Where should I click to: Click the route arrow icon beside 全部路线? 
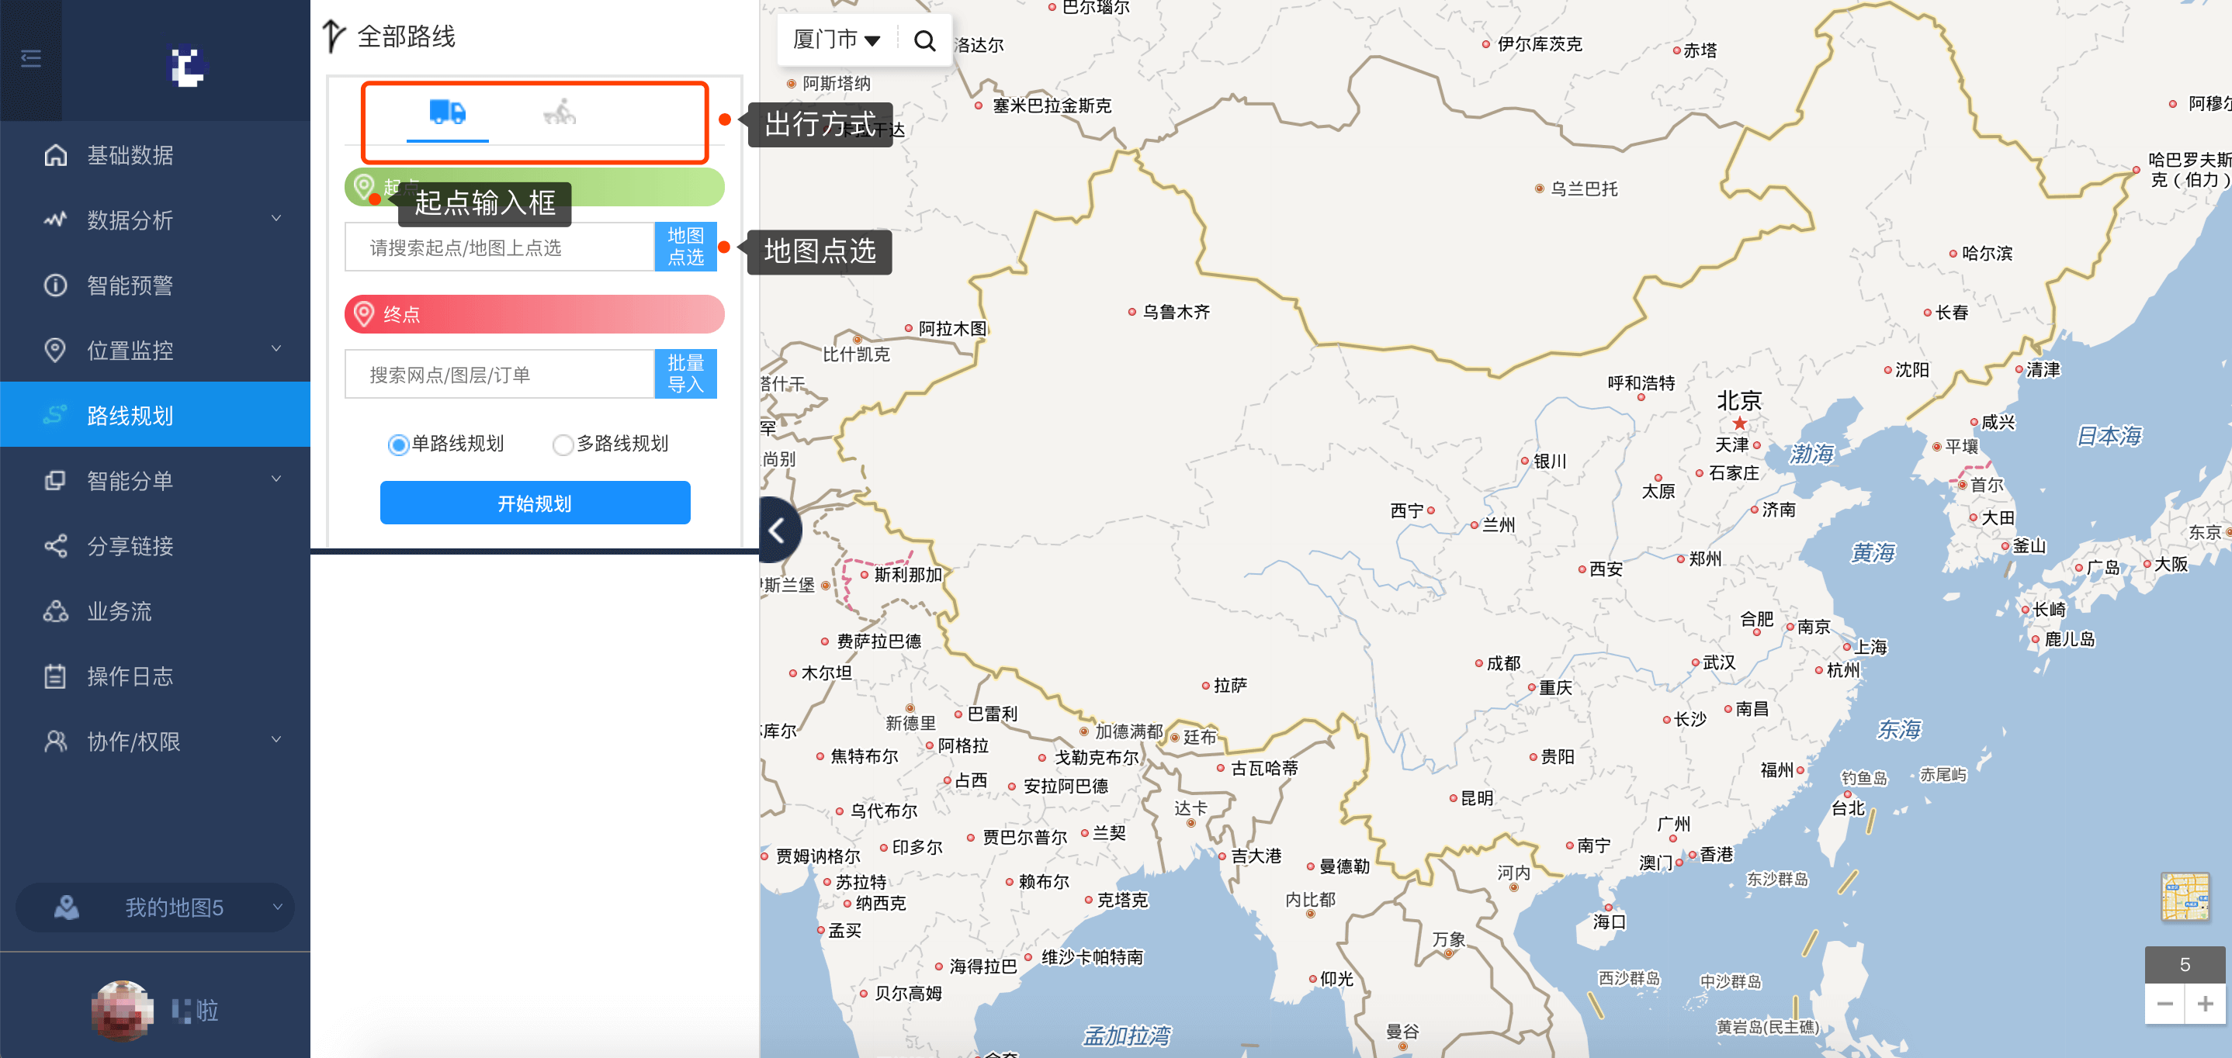point(334,36)
